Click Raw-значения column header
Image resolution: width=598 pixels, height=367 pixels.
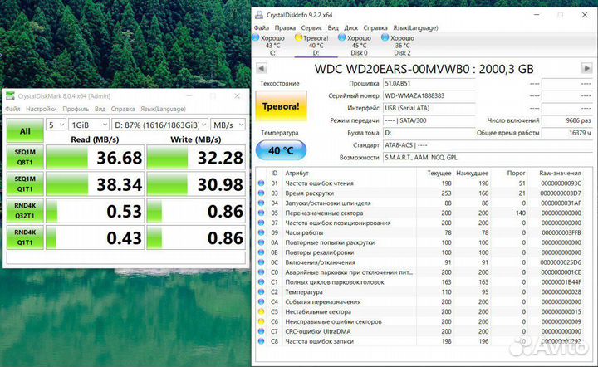click(560, 173)
